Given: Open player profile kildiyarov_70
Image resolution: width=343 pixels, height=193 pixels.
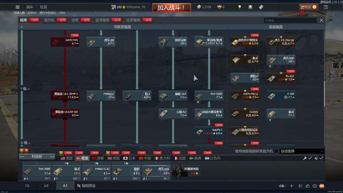Looking at the screenshot, I should click(128, 7).
